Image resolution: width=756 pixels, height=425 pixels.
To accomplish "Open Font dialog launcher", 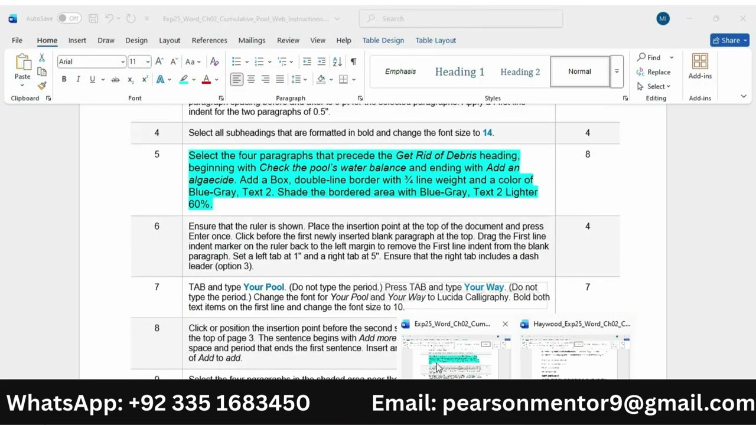I will (x=221, y=98).
